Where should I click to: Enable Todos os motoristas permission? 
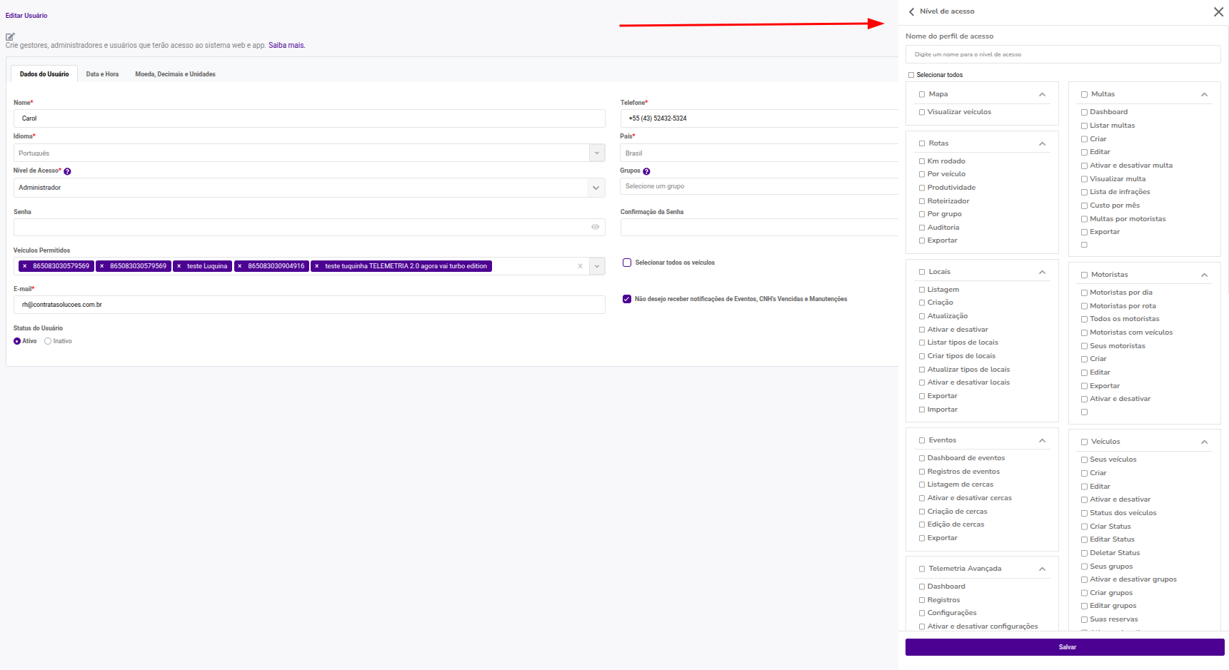[x=1084, y=319]
